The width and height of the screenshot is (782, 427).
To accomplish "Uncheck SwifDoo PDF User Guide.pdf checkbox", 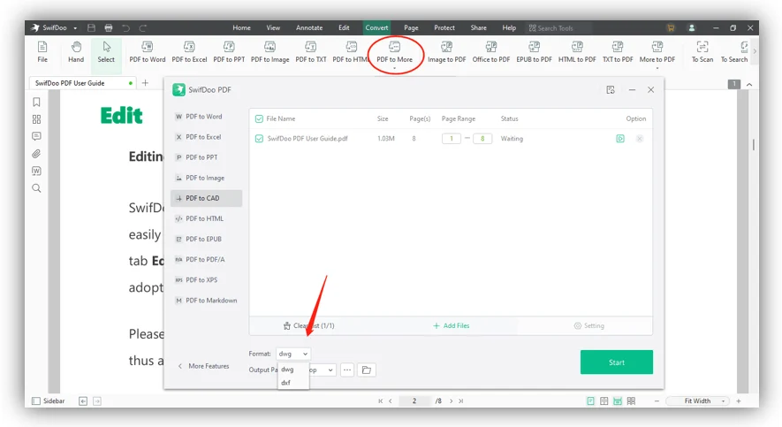I will pyautogui.click(x=259, y=139).
